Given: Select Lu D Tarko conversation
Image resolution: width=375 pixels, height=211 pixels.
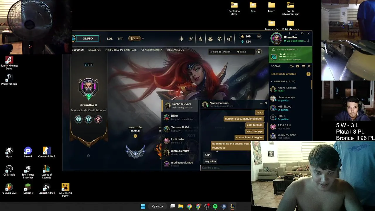Looking at the screenshot, I should [180, 141].
